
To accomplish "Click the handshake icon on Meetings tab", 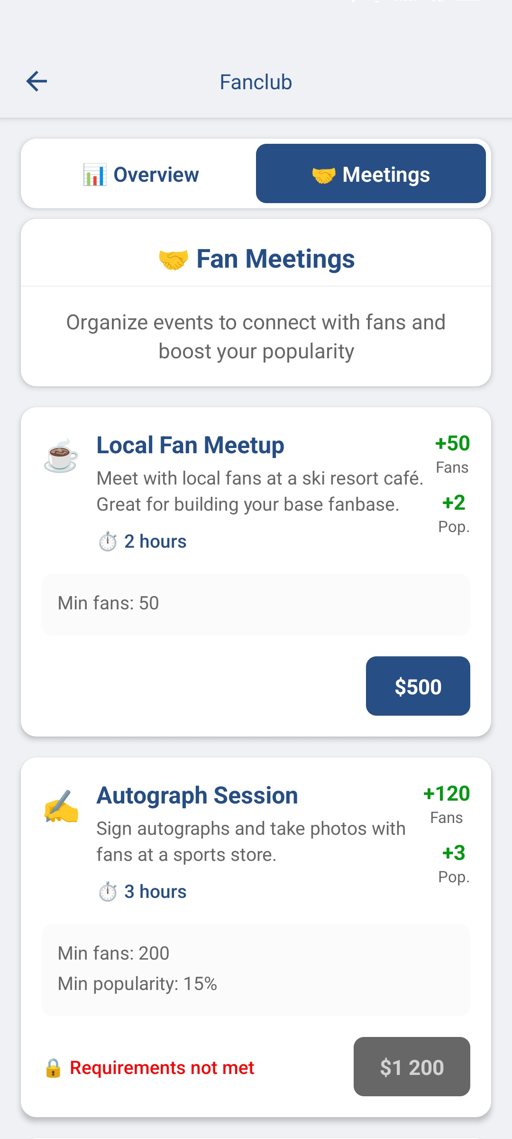I will pyautogui.click(x=324, y=175).
